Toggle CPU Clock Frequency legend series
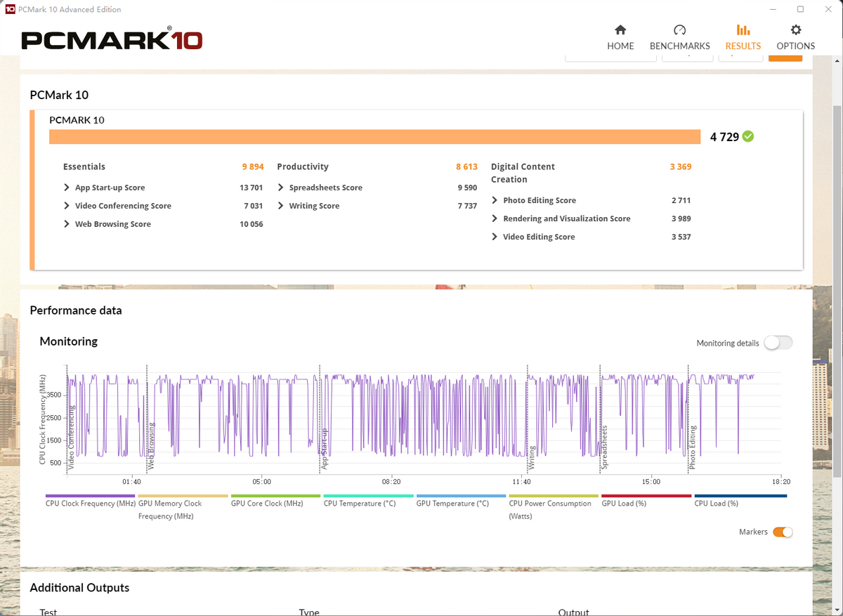 [x=91, y=501]
